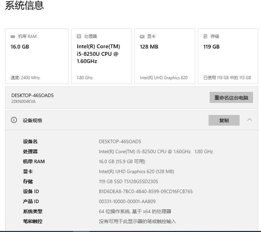Screen dimensions: 261x232
Task: Click the 产品 ID value 00331-10000-00001-AA809
Action: 127,201
